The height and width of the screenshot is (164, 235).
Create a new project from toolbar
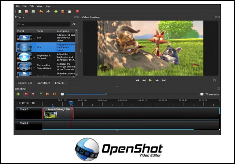[x=20, y=12]
